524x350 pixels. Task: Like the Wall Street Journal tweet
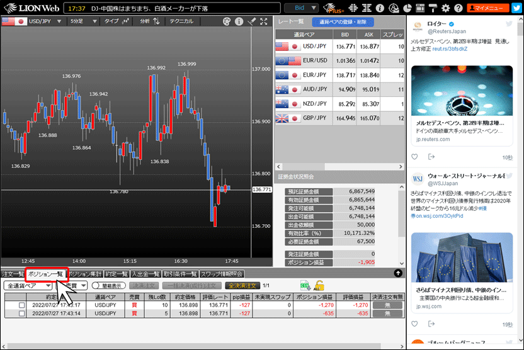pyautogui.click(x=414, y=324)
